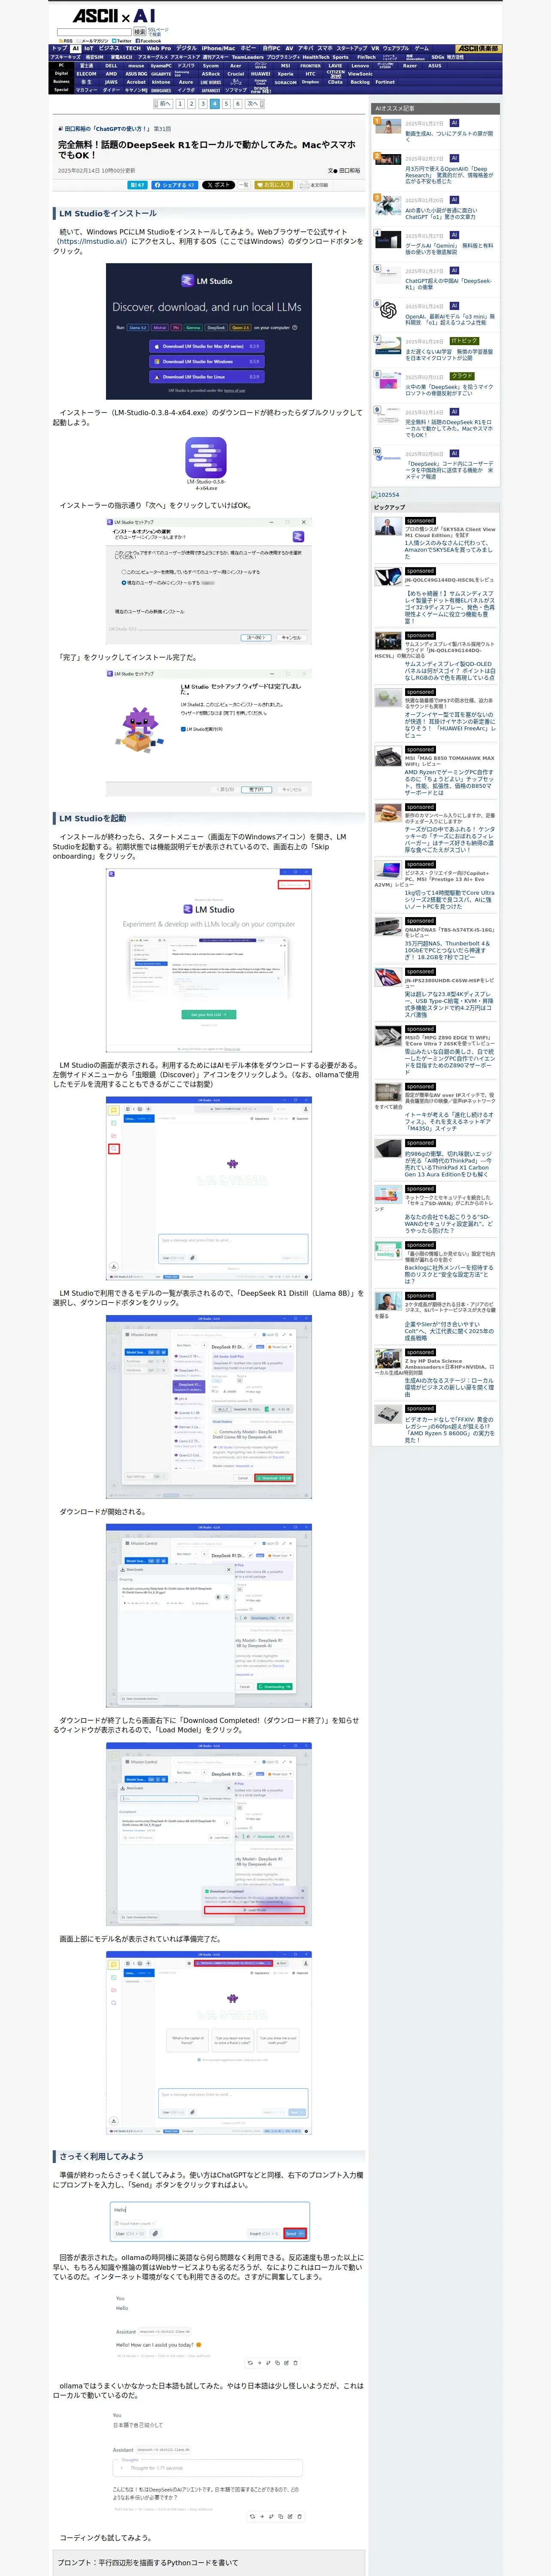Open the Web Pro navigation tab
Viewport: 551px width, 2576px height.
tap(159, 48)
